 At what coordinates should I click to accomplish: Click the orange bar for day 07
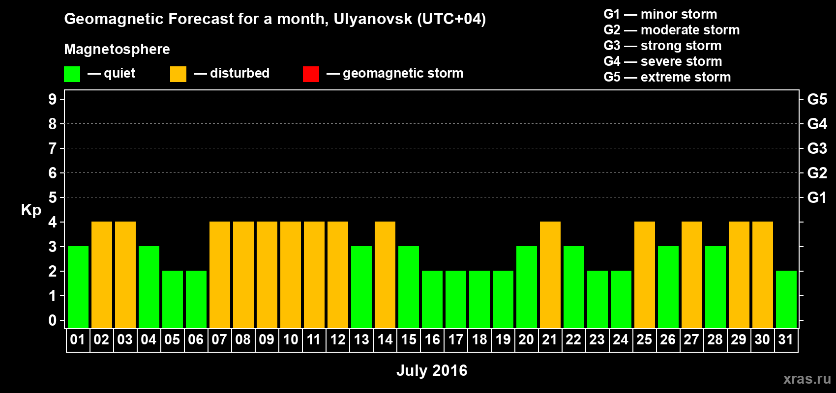coord(220,275)
